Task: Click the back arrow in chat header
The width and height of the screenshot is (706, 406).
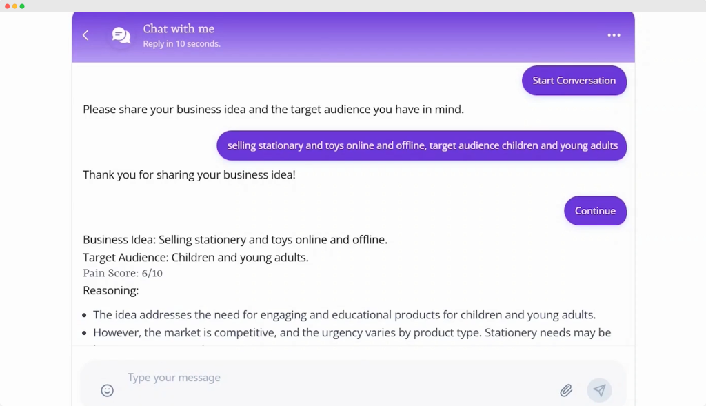Action: pyautogui.click(x=85, y=35)
